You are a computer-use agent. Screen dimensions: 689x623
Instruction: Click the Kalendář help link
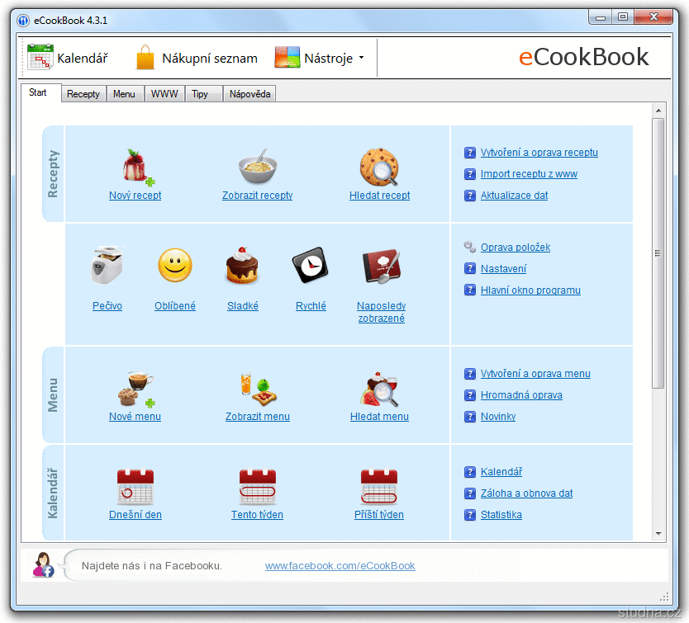[x=501, y=471]
